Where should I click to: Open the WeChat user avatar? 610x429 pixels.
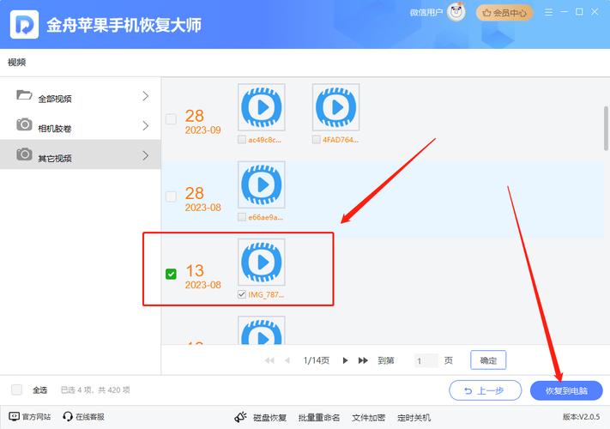click(456, 13)
